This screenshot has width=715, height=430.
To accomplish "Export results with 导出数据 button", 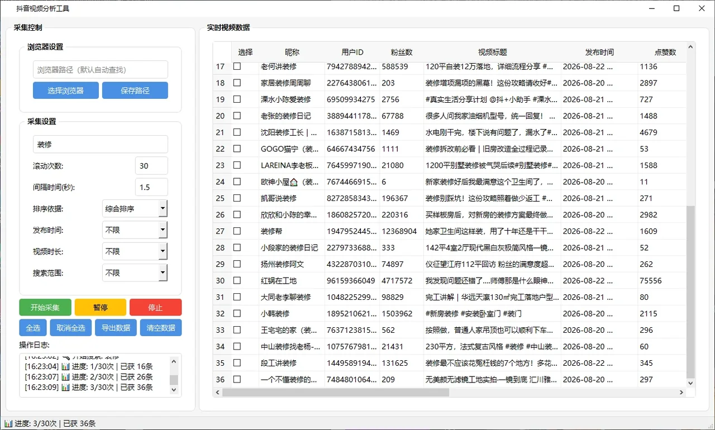I will 116,328.
